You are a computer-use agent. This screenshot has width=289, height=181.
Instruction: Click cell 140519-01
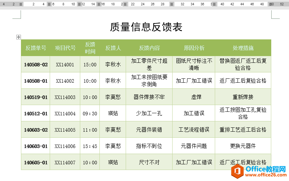[x=36, y=97]
